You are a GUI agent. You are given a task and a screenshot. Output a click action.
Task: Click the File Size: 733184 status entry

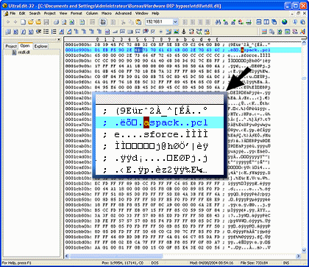coord(253,263)
